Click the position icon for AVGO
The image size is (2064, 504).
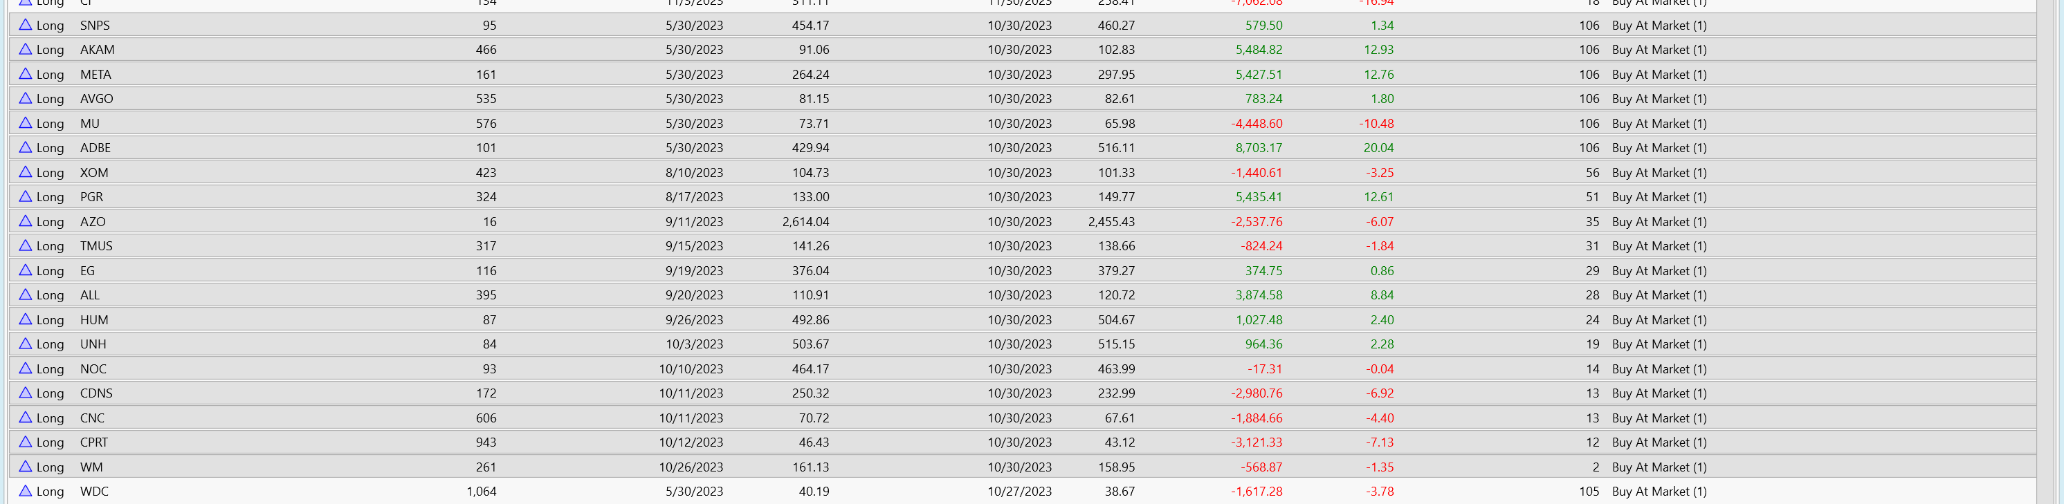coord(26,98)
